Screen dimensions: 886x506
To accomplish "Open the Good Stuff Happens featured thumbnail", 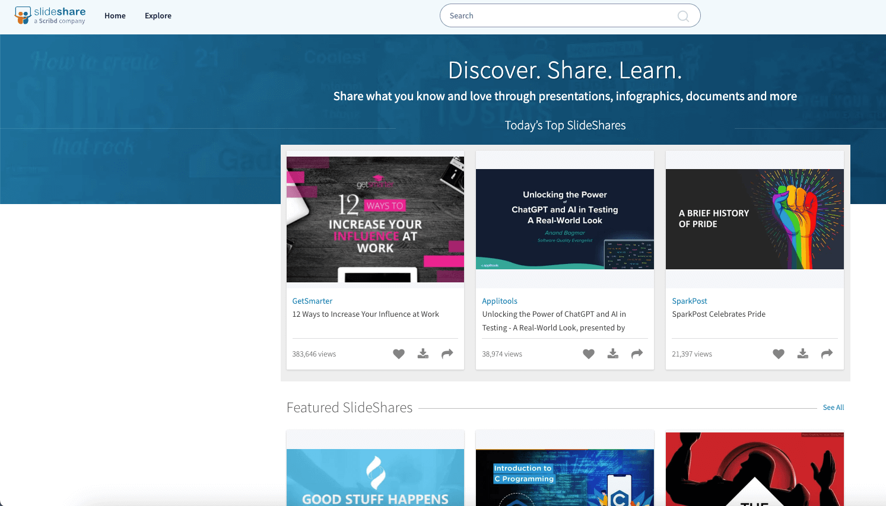I will click(x=375, y=478).
